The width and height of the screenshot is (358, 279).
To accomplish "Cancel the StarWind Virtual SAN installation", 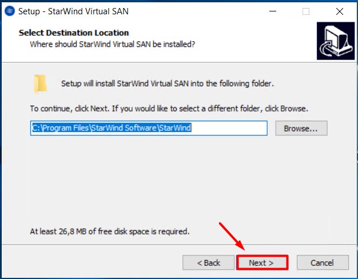I will [322, 262].
